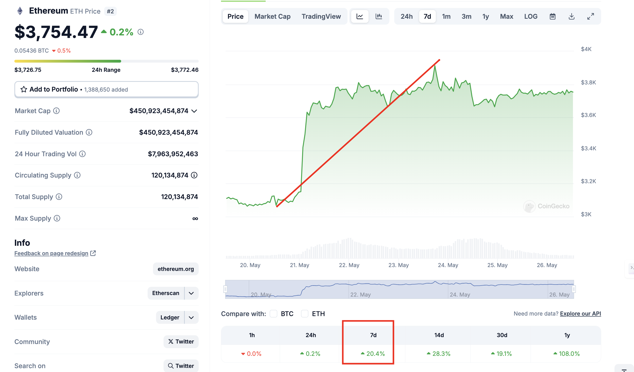This screenshot has height=372, width=634.
Task: Open Feedback on page redesign link
Action: [x=51, y=253]
